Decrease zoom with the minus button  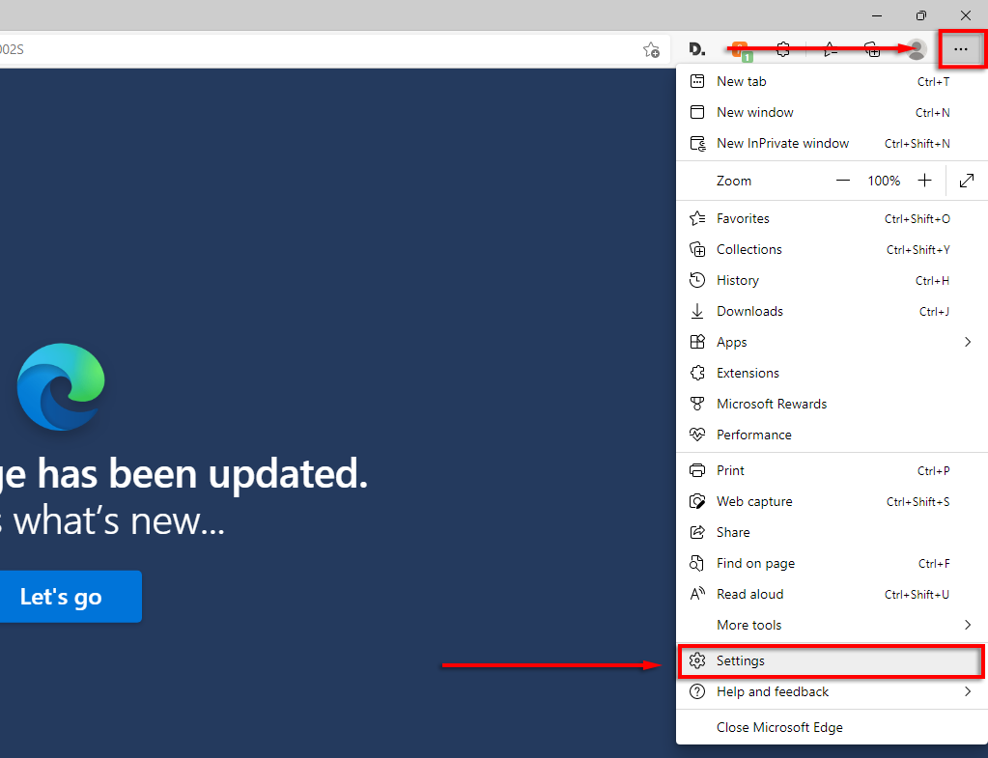(x=842, y=181)
